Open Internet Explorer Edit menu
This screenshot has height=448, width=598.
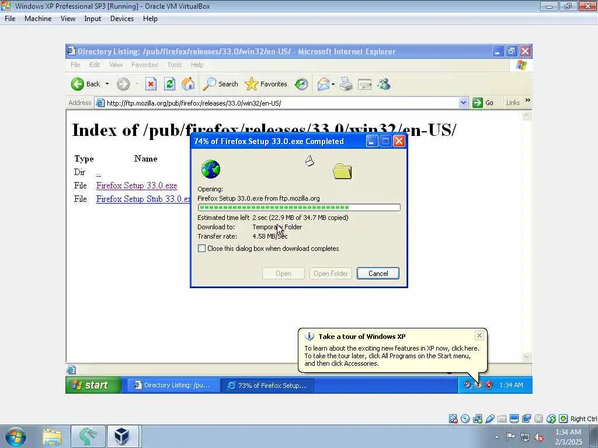coord(94,65)
